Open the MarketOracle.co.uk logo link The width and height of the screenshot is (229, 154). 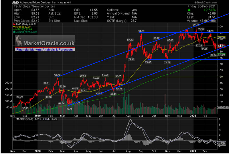49,43
